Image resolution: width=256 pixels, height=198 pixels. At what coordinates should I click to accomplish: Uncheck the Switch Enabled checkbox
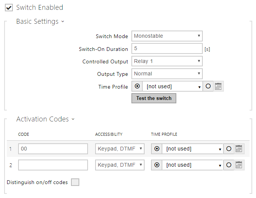click(9, 8)
